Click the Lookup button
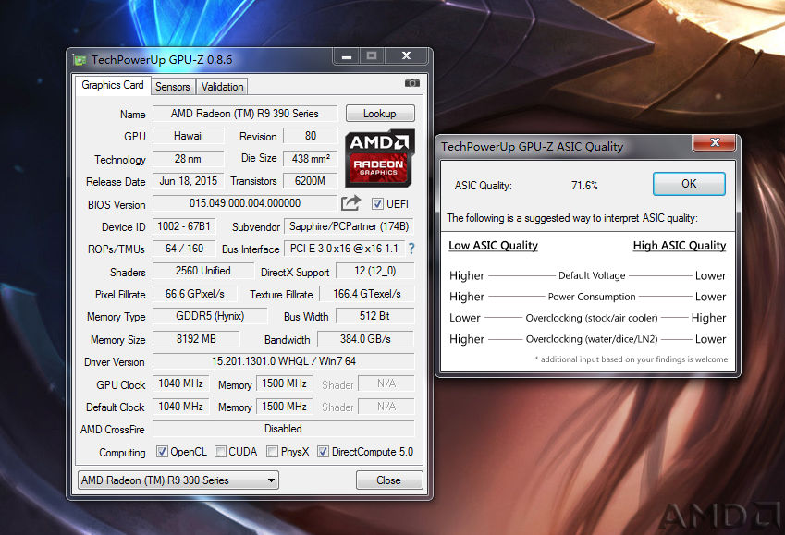785x535 pixels. coord(380,114)
